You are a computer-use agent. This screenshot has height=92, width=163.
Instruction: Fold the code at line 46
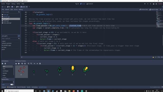[28, 12]
